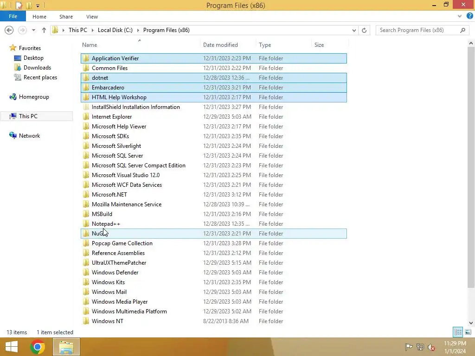The height and width of the screenshot is (356, 475).
Task: Open the recent locations dropdown arrow
Action: point(33,30)
